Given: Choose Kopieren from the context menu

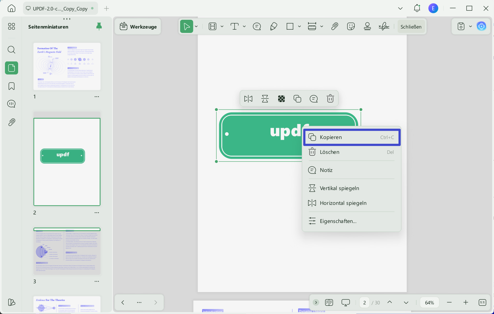Looking at the screenshot, I should coord(352,137).
